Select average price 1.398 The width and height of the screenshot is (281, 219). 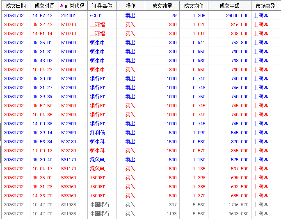pos(199,178)
